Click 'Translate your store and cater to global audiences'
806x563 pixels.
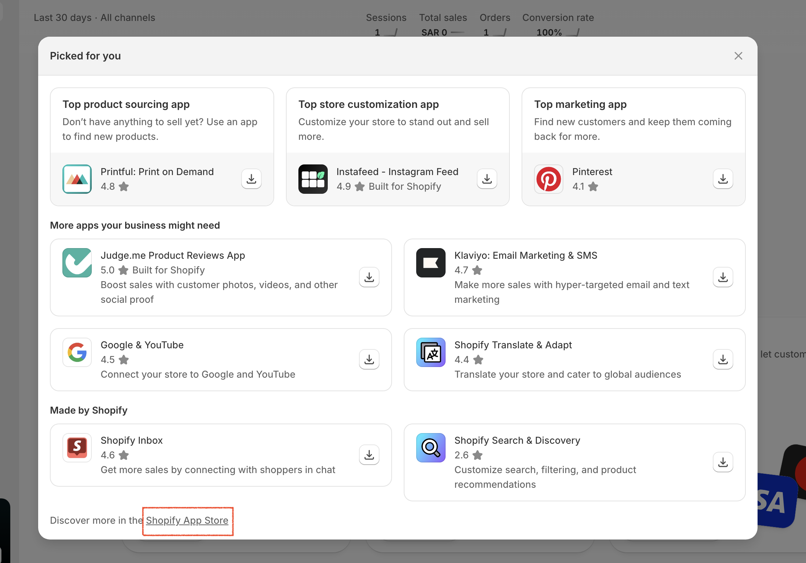tap(568, 374)
